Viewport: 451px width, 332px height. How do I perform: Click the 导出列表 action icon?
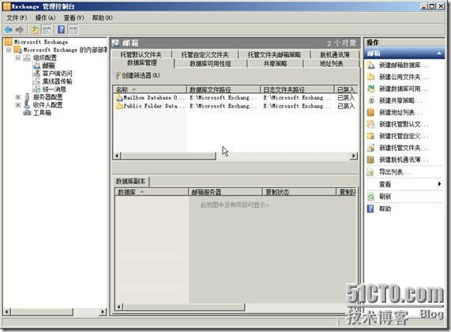pyautogui.click(x=371, y=172)
